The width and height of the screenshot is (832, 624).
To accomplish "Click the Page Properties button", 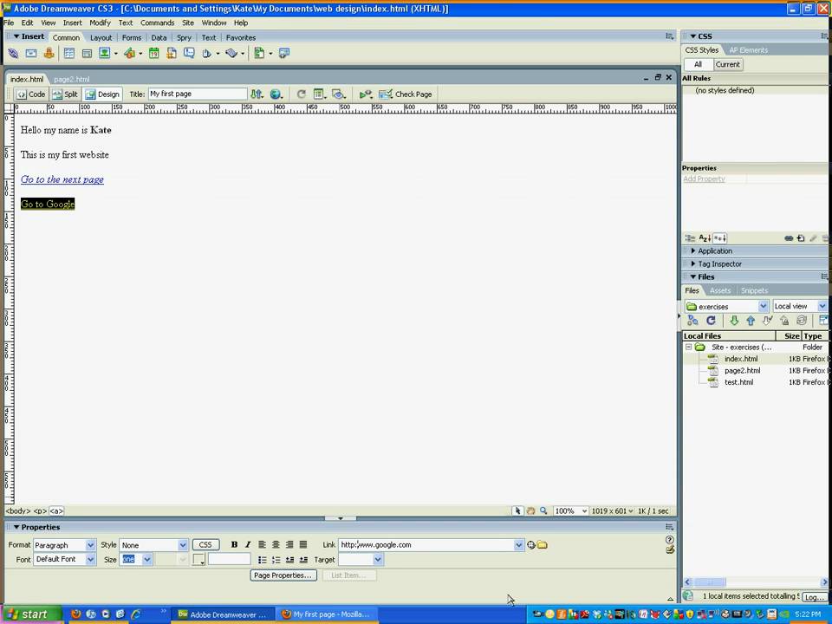I will [x=282, y=575].
